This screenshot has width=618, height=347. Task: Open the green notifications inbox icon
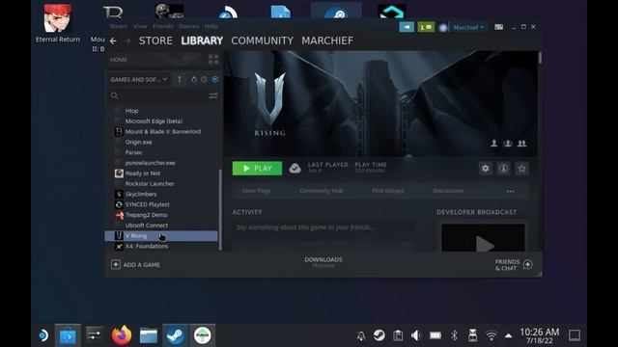click(426, 27)
